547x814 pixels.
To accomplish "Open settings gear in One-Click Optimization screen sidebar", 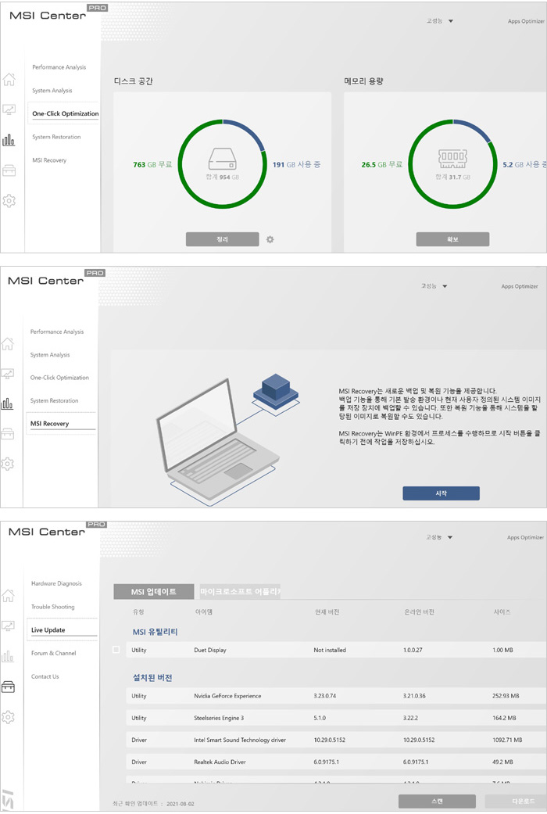I will (x=9, y=200).
